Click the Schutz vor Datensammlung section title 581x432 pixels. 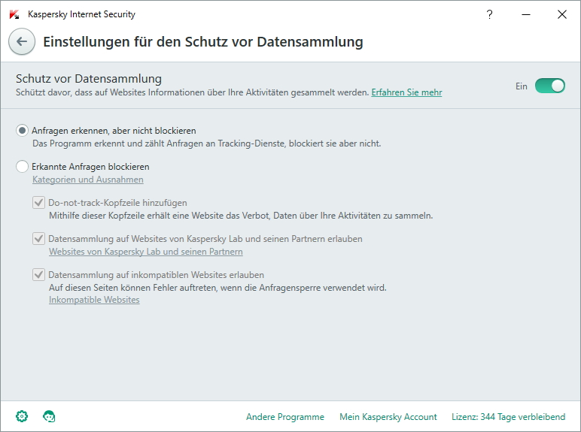point(89,79)
